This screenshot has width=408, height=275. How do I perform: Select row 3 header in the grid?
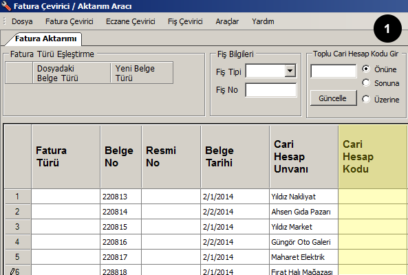coord(17,227)
